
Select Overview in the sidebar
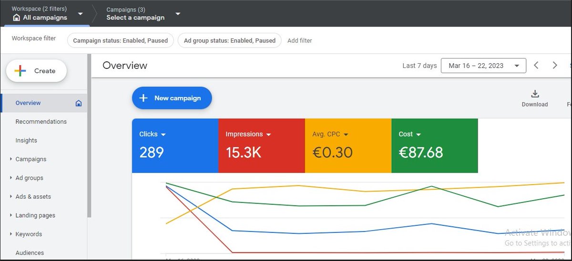click(44, 103)
